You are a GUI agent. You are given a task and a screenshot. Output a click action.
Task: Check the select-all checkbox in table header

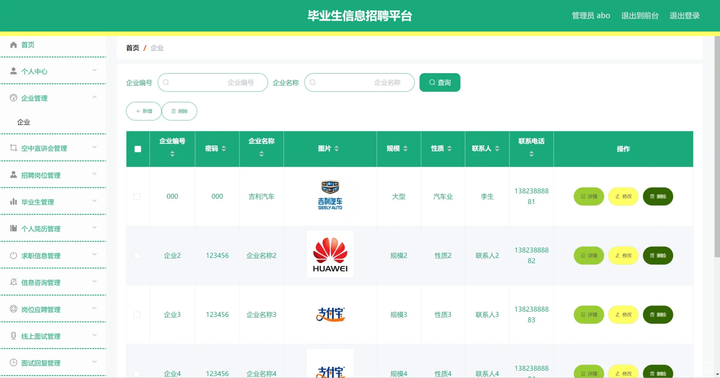tap(138, 149)
